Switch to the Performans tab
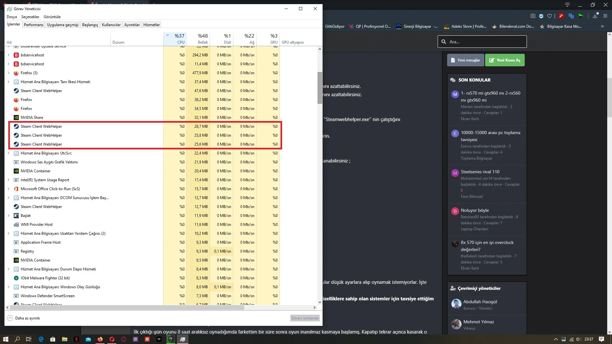This screenshot has height=344, width=612. (x=33, y=25)
